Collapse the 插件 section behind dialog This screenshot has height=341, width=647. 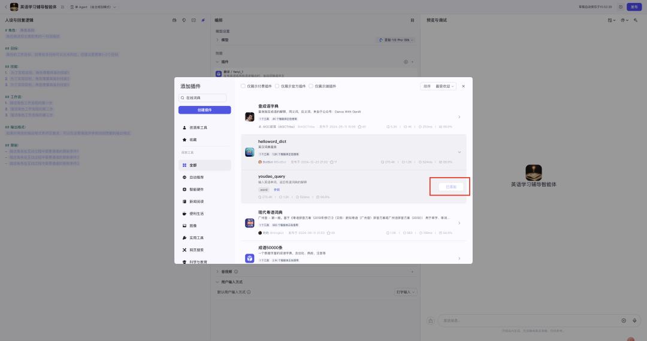(x=217, y=62)
